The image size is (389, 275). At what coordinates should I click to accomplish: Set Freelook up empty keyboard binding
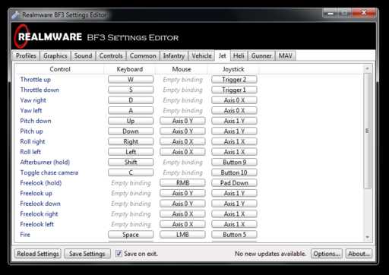click(x=131, y=193)
